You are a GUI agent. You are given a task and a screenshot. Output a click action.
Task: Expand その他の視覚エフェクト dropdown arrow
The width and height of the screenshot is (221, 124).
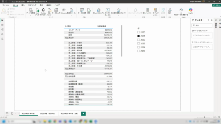pyautogui.click(x=118, y=15)
